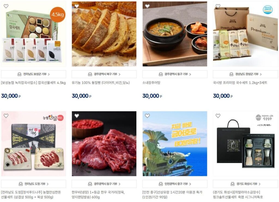Favorite the 잡곡선물세트 4.5kg product with heart

pos(6,6)
